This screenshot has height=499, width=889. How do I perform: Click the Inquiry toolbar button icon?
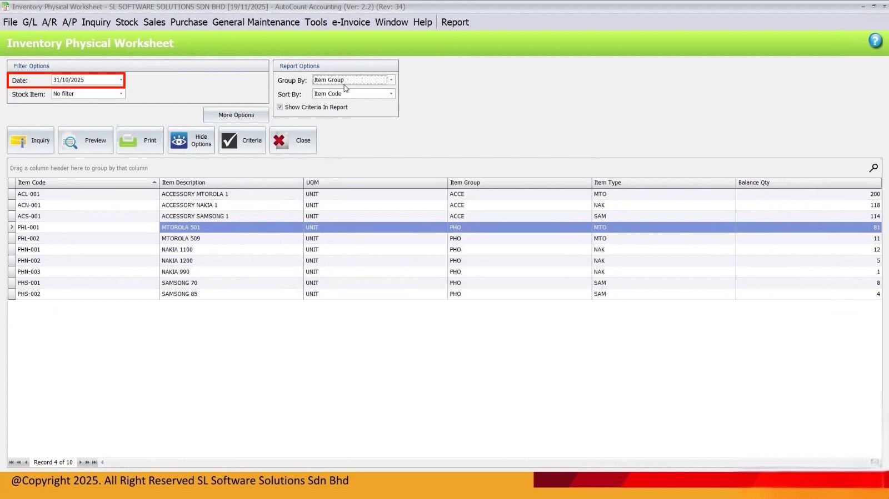tap(18, 141)
